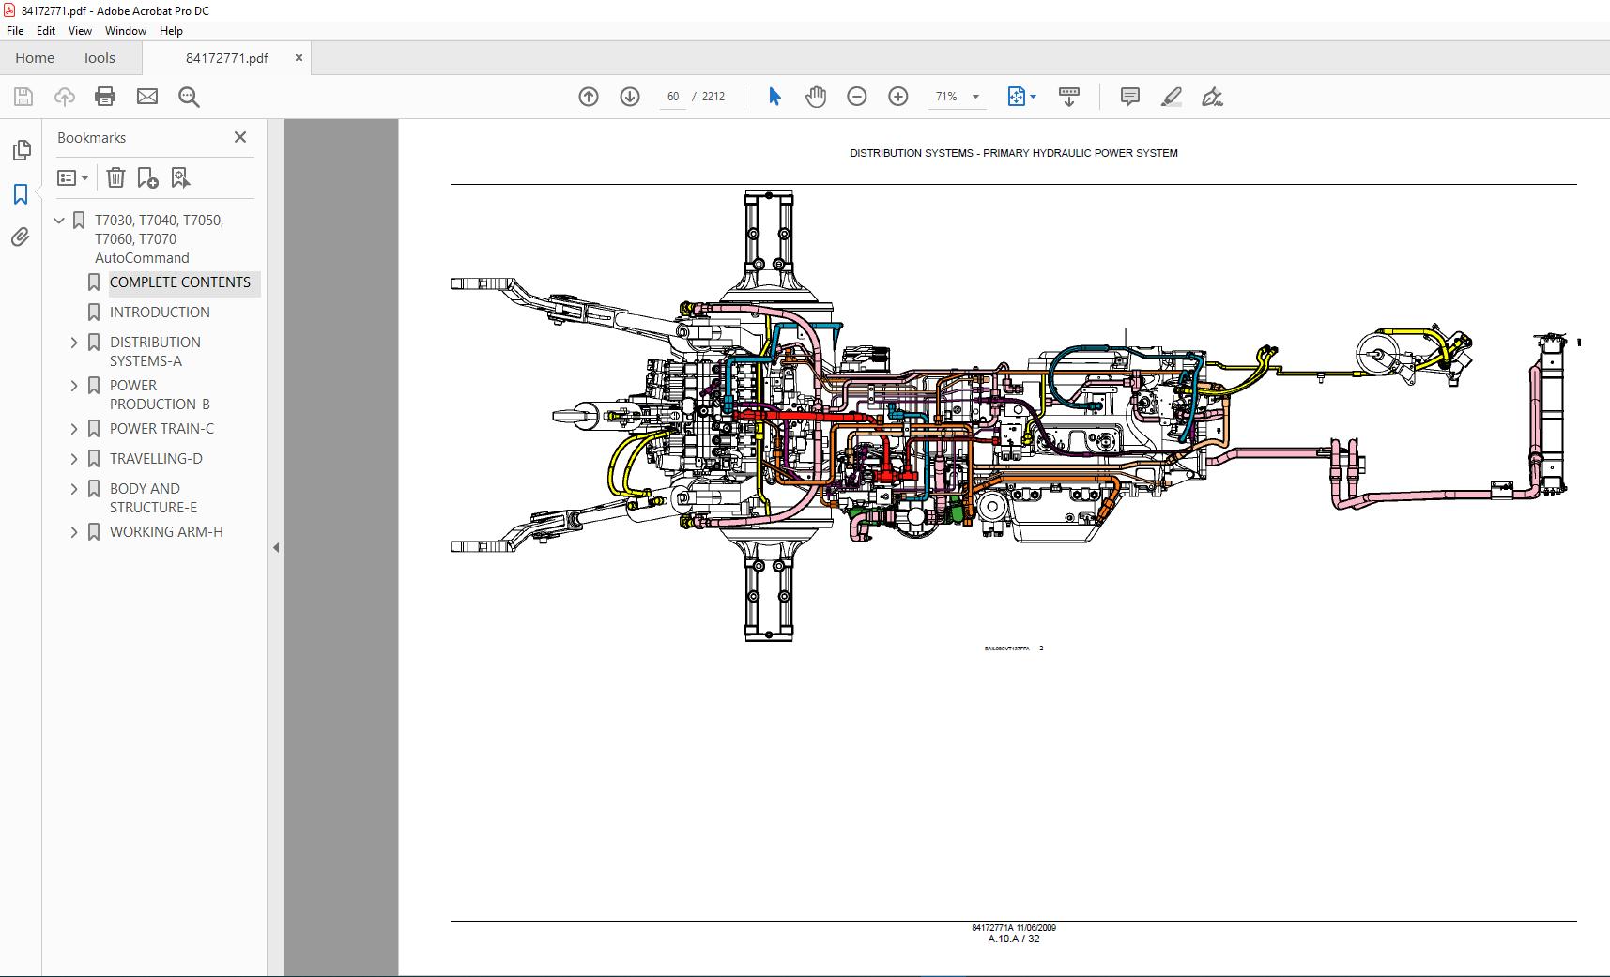Open the zoom level percentage dropdown
Viewport: 1610px width, 977px height.
(975, 97)
